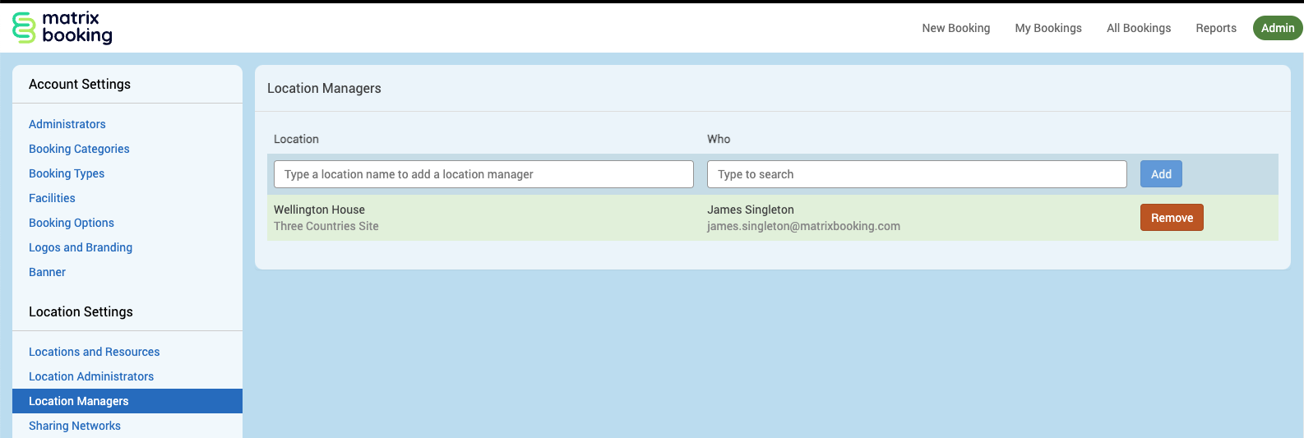Go to Location Administrators
The image size is (1304, 438).
tap(91, 376)
